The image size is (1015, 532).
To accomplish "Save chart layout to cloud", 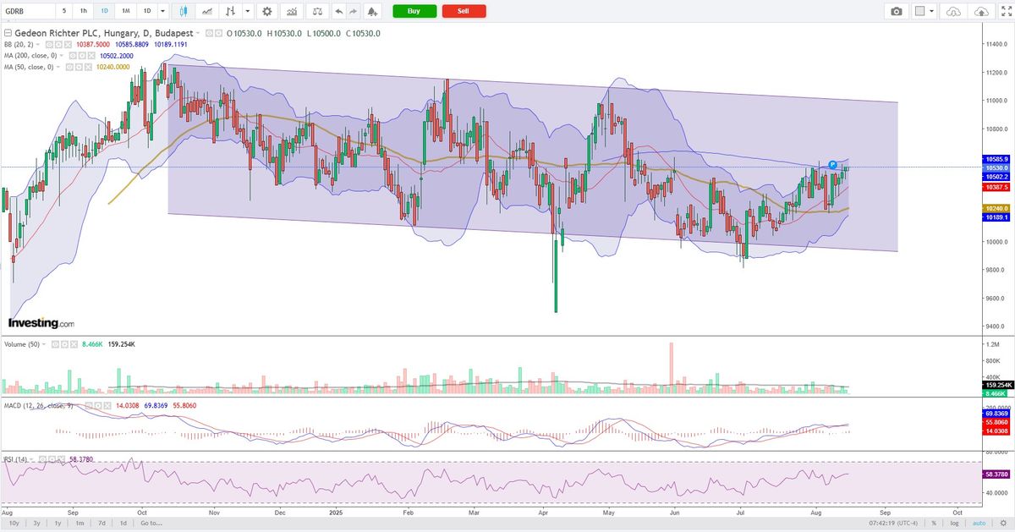I will (x=980, y=11).
